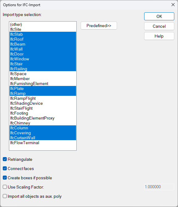Choose IfcFurnishingElement in the list
Screen dimensions: 178x207
[43, 83]
